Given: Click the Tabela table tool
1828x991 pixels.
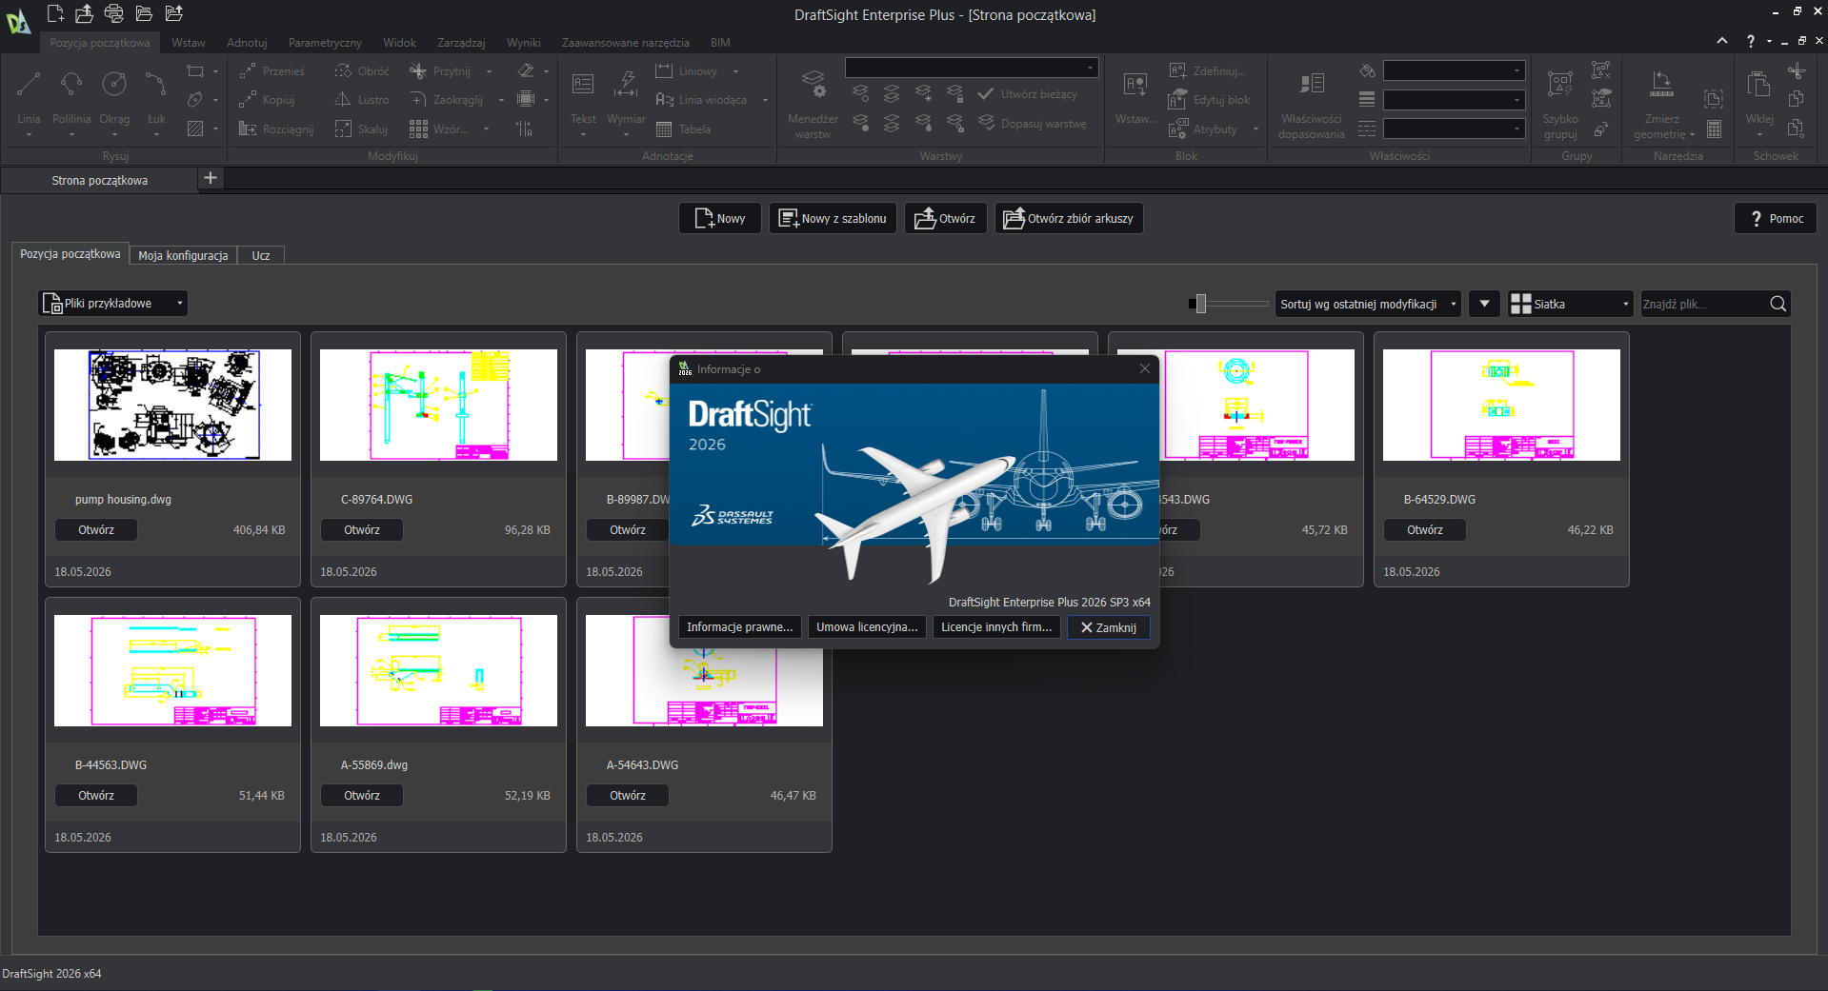Looking at the screenshot, I should [683, 129].
